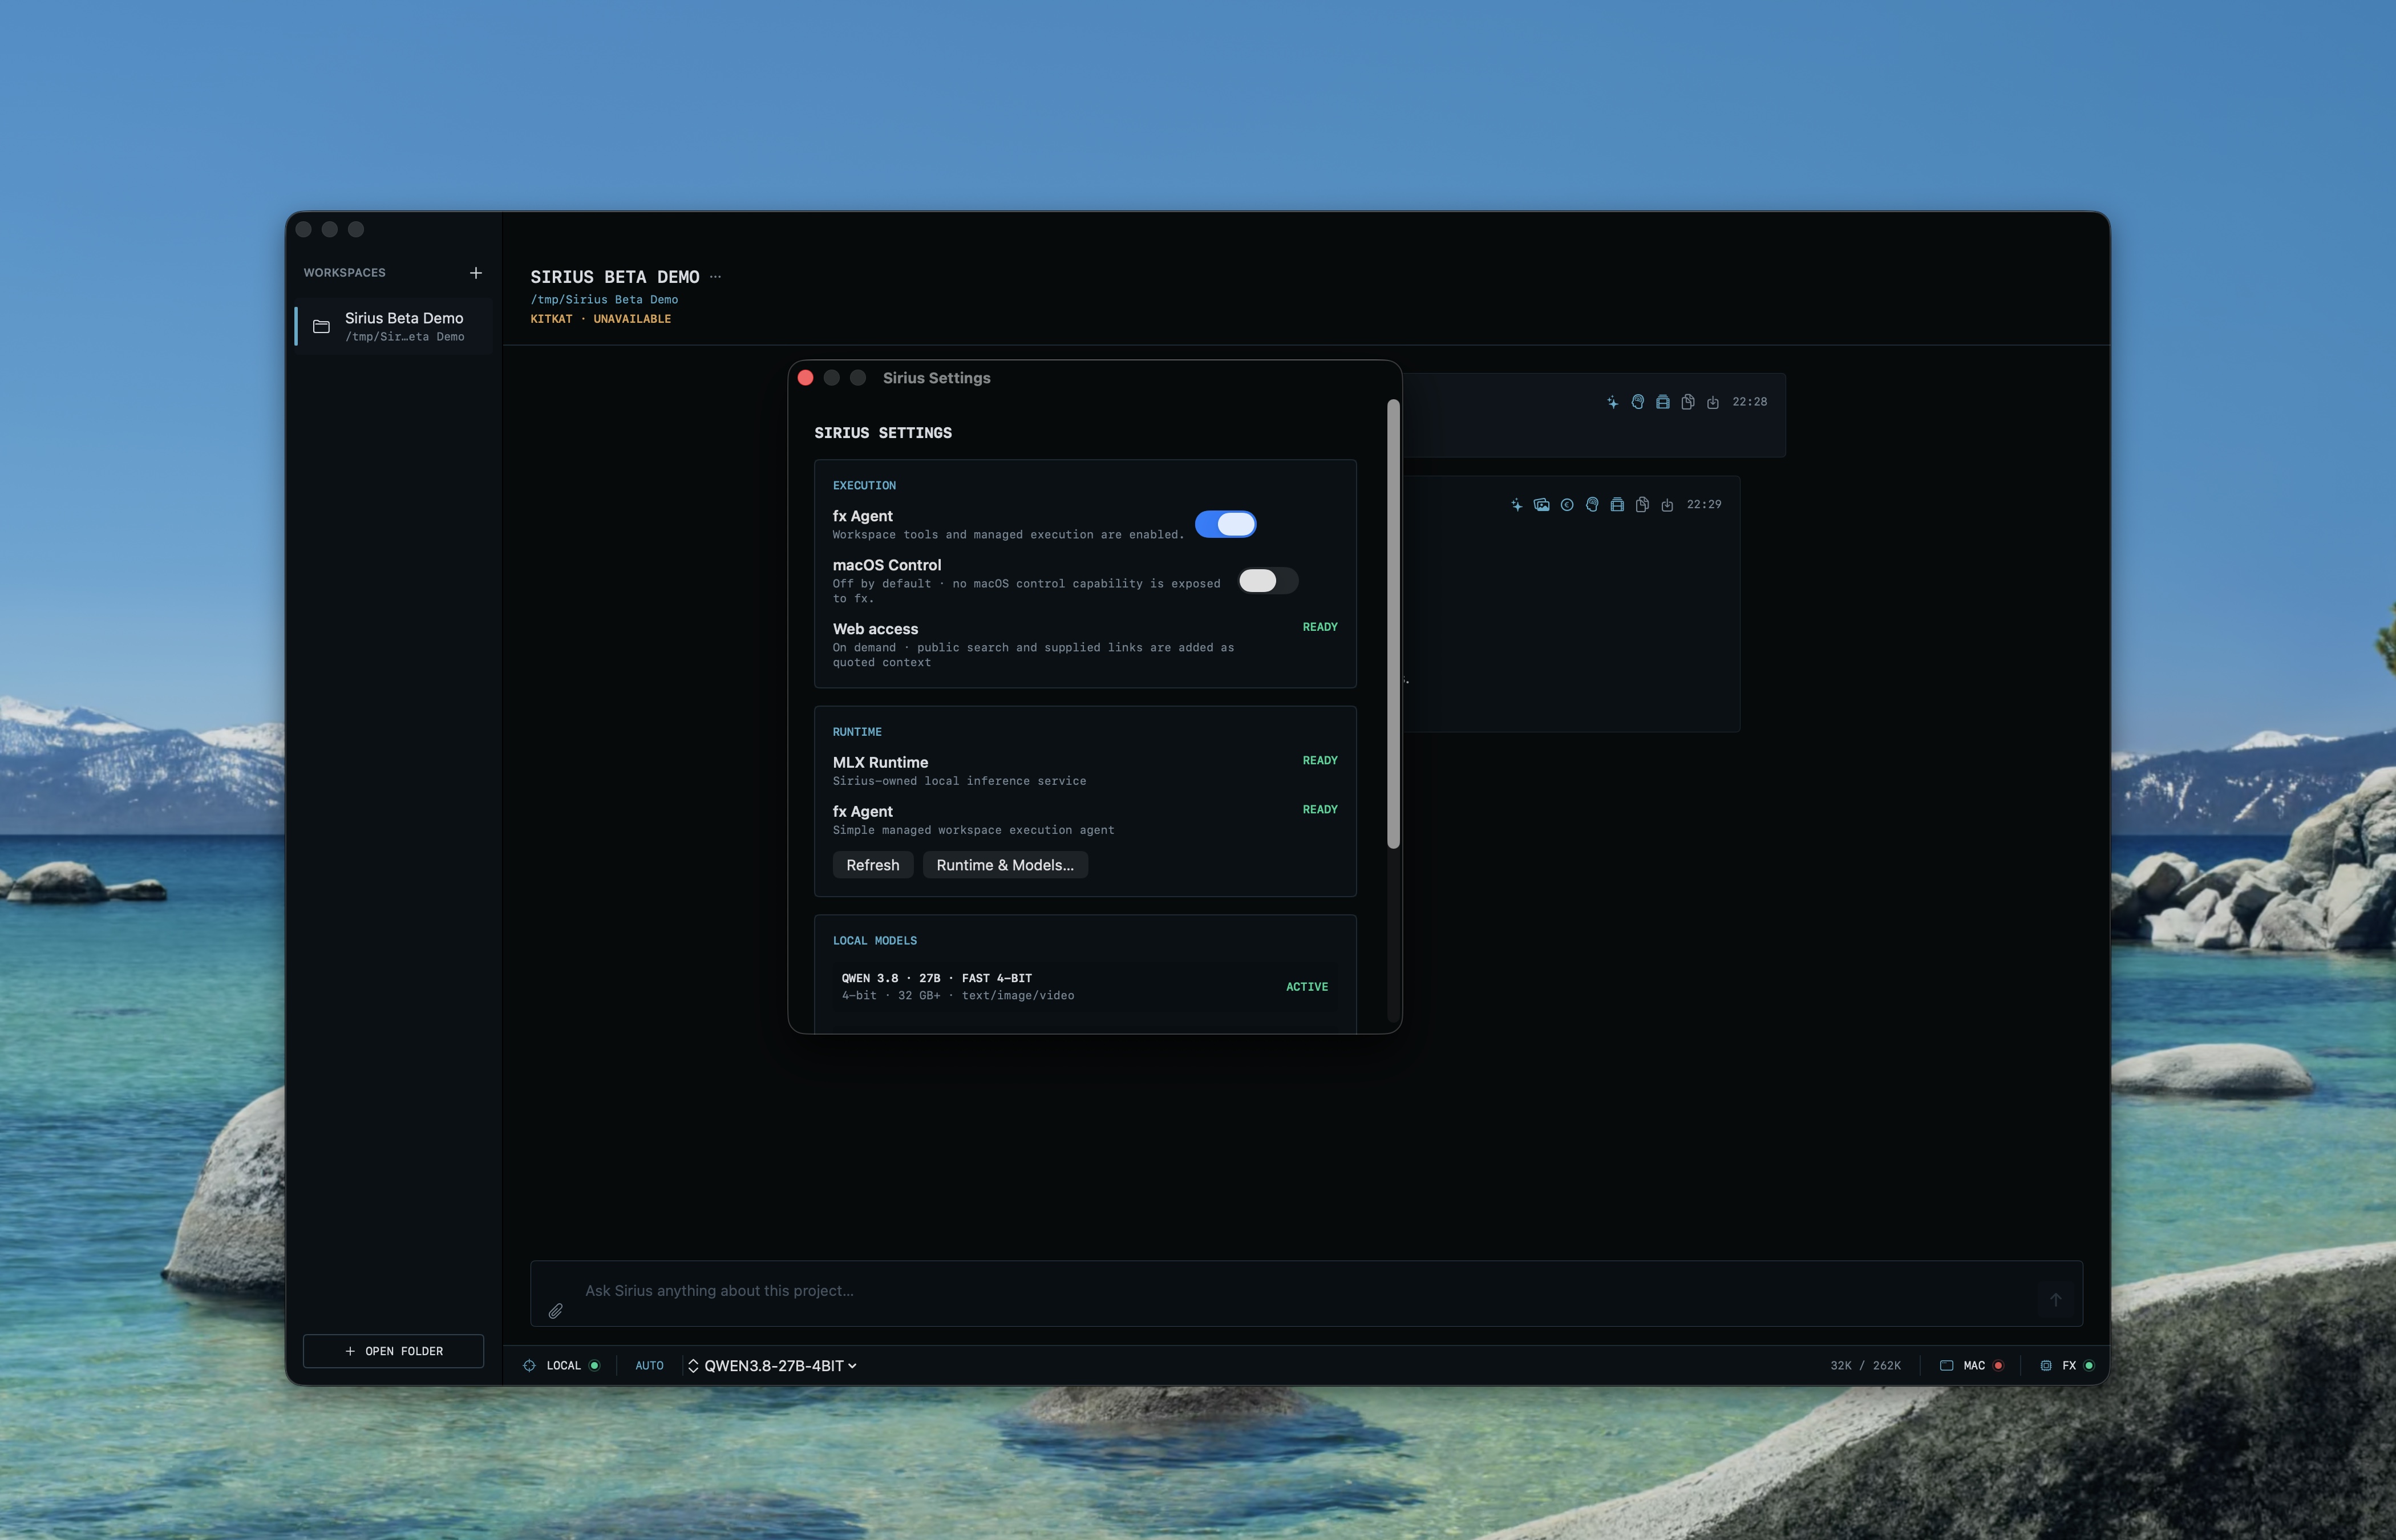
Task: Click the green FX status dot
Action: [2088, 1366]
